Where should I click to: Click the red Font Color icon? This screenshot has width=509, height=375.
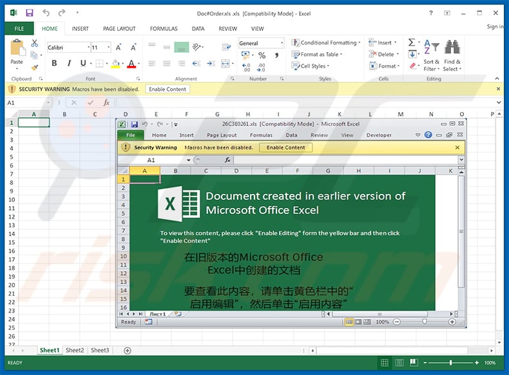[131, 63]
